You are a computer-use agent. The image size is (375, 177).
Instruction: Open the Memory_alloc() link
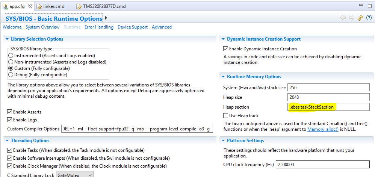[x=323, y=129]
